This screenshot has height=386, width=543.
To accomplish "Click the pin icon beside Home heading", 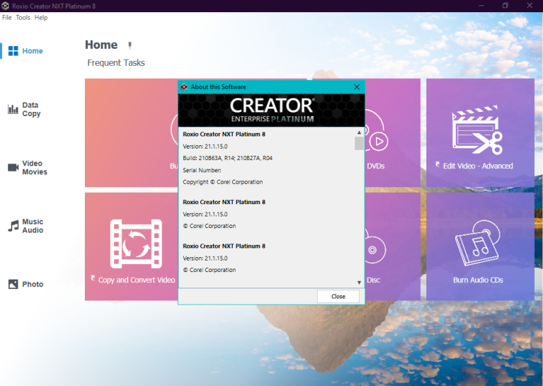I will (130, 45).
